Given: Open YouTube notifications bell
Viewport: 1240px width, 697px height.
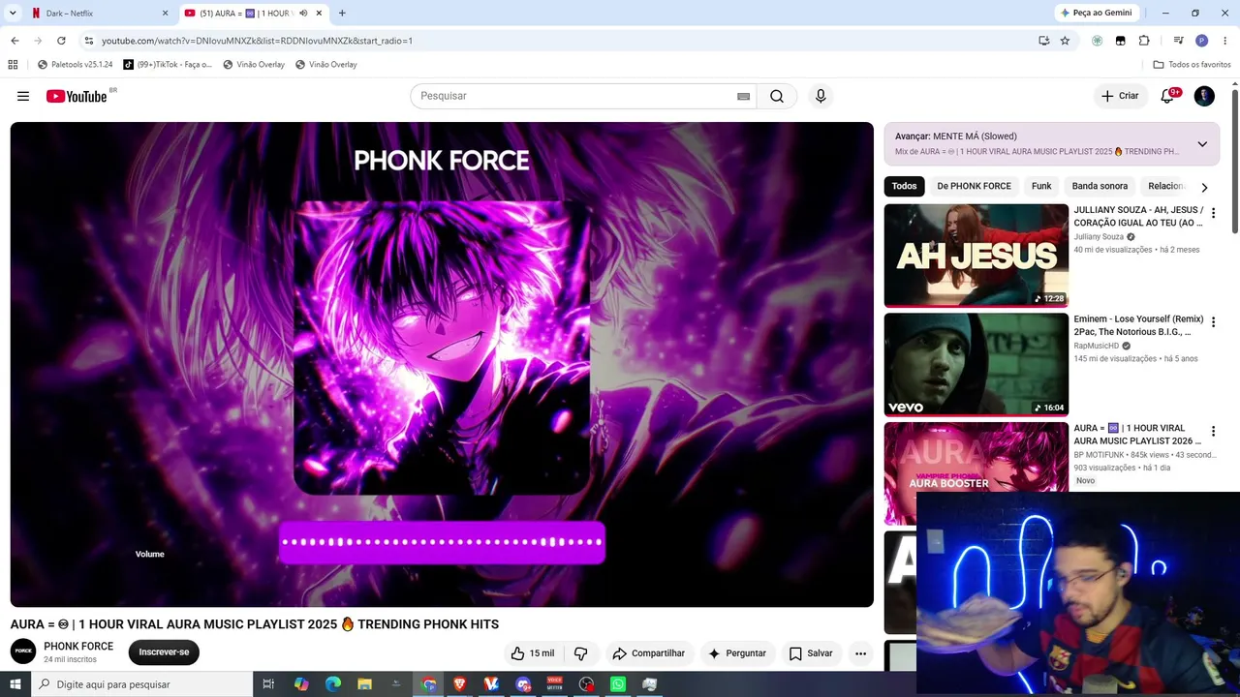Looking at the screenshot, I should [x=1167, y=96].
